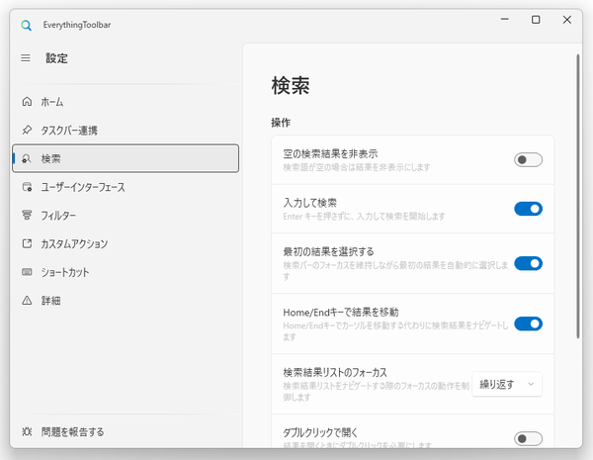The width and height of the screenshot is (593, 460).
Task: Click the home icon beside ホーム
Action: (x=27, y=102)
